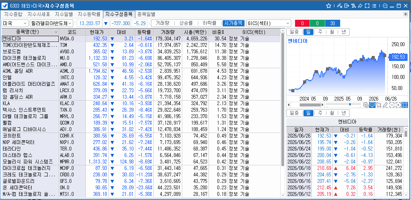The width and height of the screenshot is (411, 200).
Task: Select 상승률 sort option
Action: tap(186, 23)
